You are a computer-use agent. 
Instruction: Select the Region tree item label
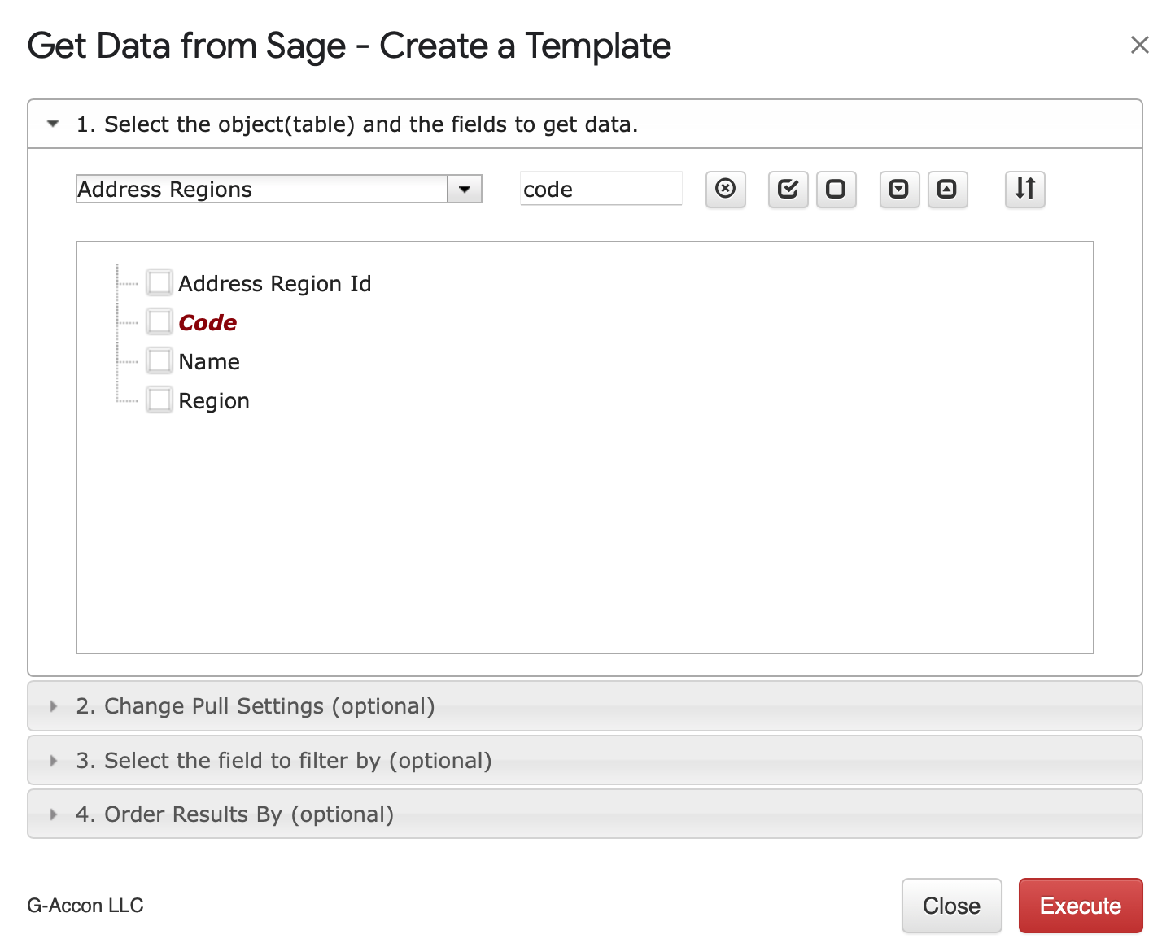pos(214,400)
